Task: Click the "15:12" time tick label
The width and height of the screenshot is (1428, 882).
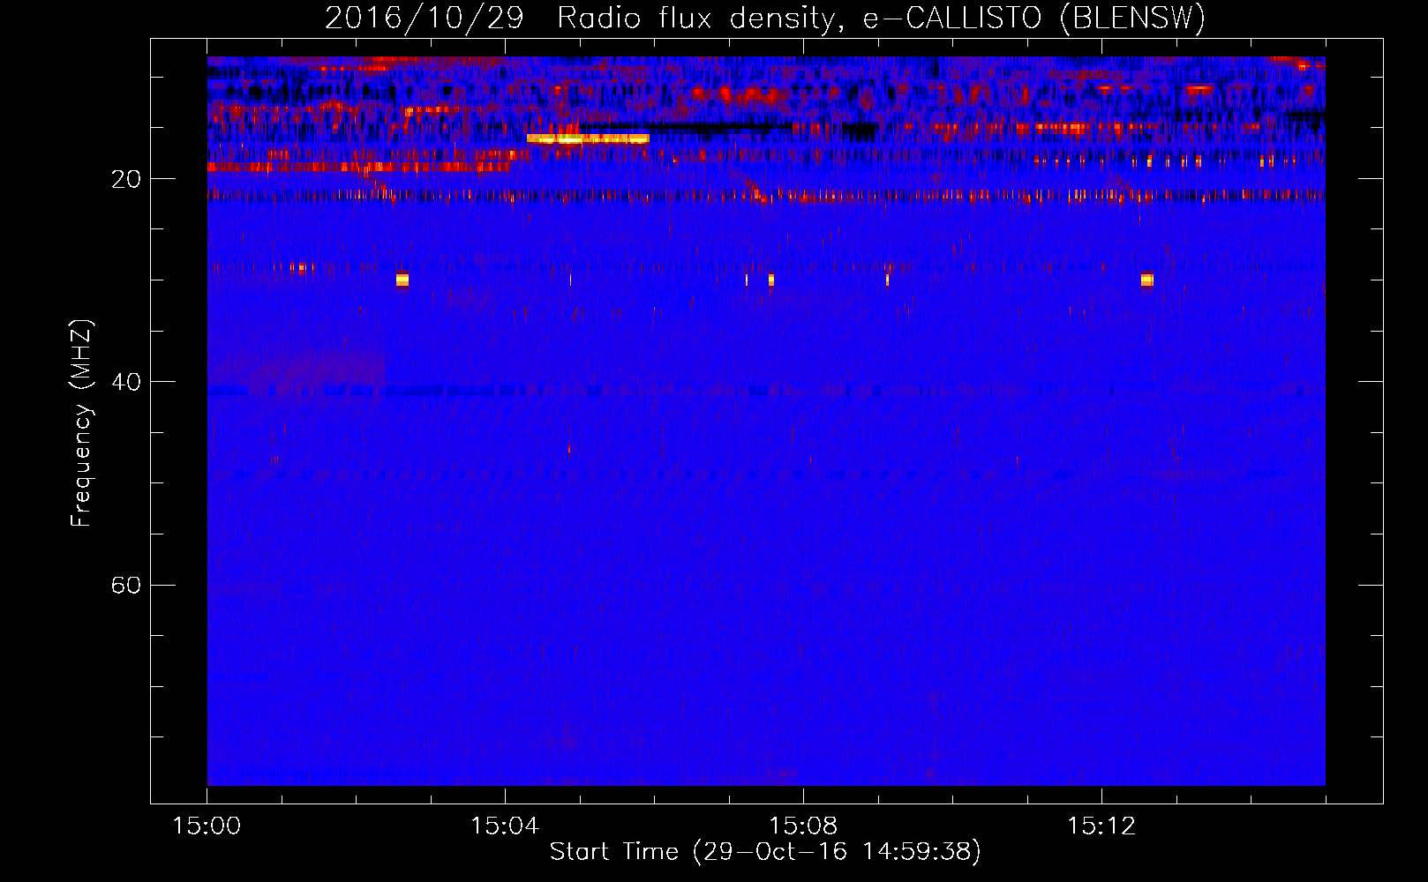Action: 1101,826
